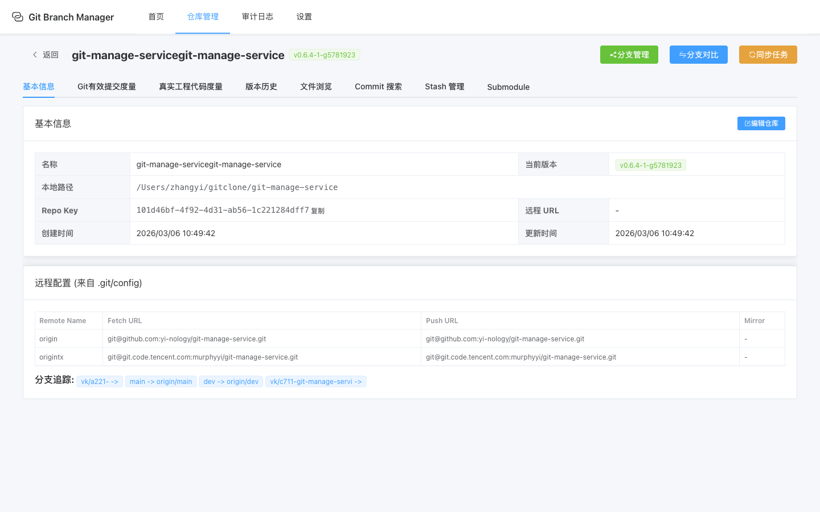Go to 首页 in the top navigation
820x512 pixels.
click(156, 16)
